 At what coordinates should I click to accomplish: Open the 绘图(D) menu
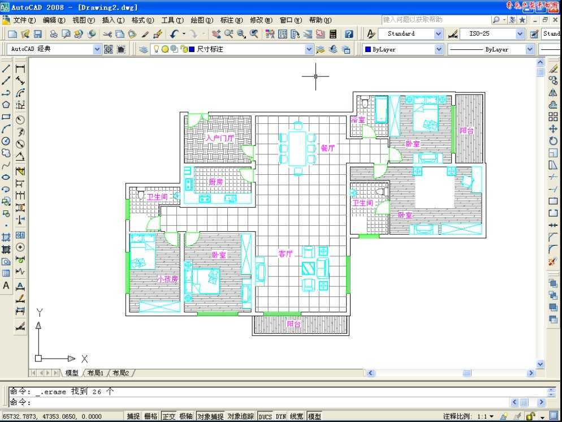202,20
